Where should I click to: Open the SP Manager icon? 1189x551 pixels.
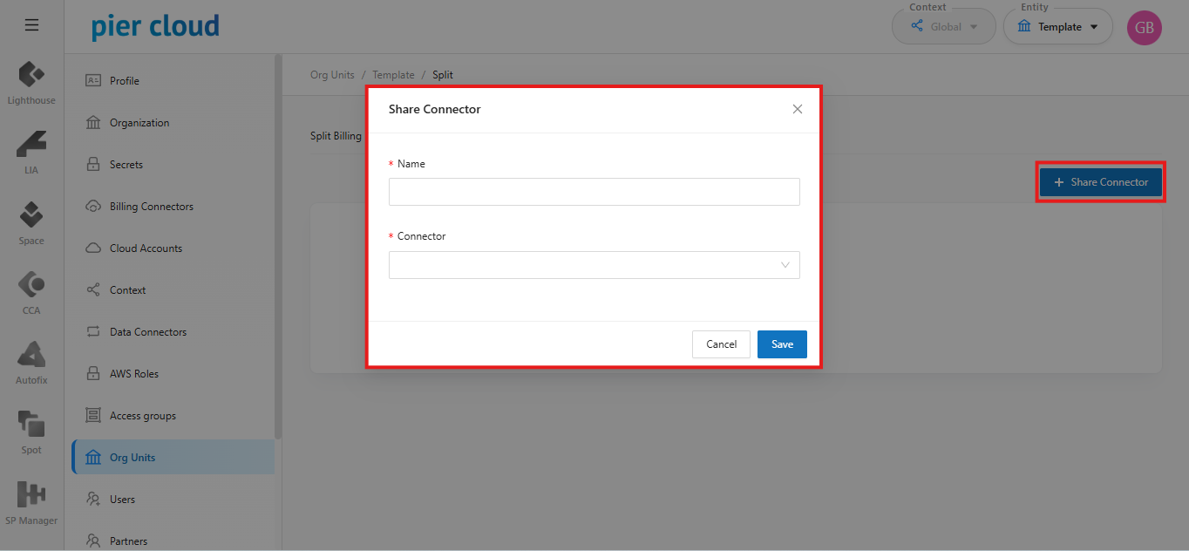pos(31,494)
